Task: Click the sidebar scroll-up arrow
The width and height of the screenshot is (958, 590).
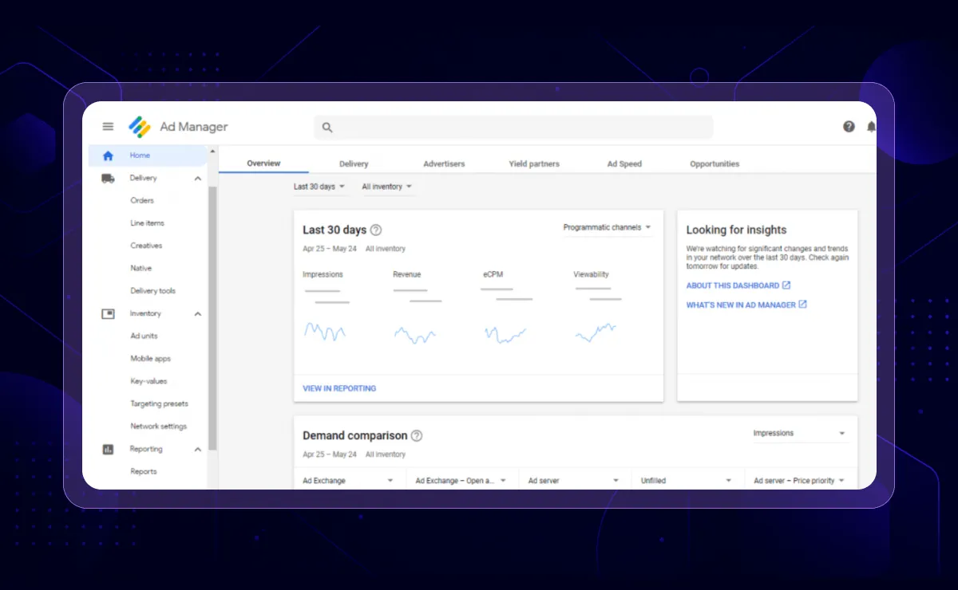Action: [x=212, y=151]
